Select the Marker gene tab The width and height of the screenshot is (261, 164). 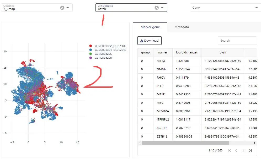click(x=150, y=27)
